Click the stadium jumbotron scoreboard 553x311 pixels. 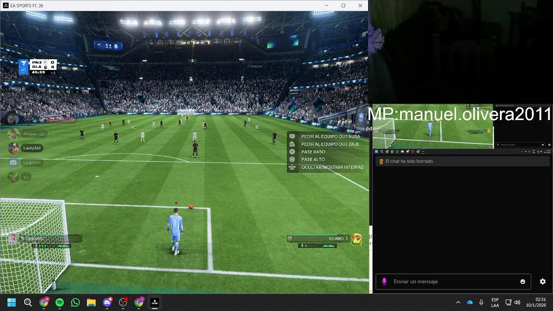click(x=108, y=45)
